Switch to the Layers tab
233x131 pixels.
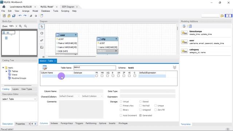click(x=15, y=89)
